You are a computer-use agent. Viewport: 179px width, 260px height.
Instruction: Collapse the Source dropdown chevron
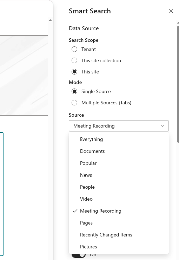tap(163, 126)
